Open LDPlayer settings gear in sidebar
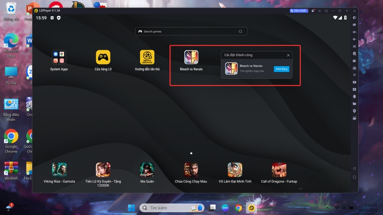The image size is (383, 215). [x=354, y=18]
